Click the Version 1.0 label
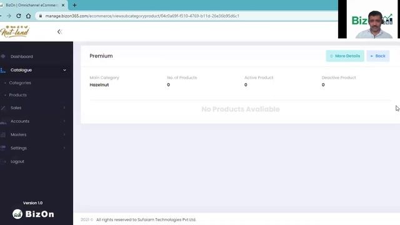This screenshot has height=225, width=400. (x=33, y=203)
